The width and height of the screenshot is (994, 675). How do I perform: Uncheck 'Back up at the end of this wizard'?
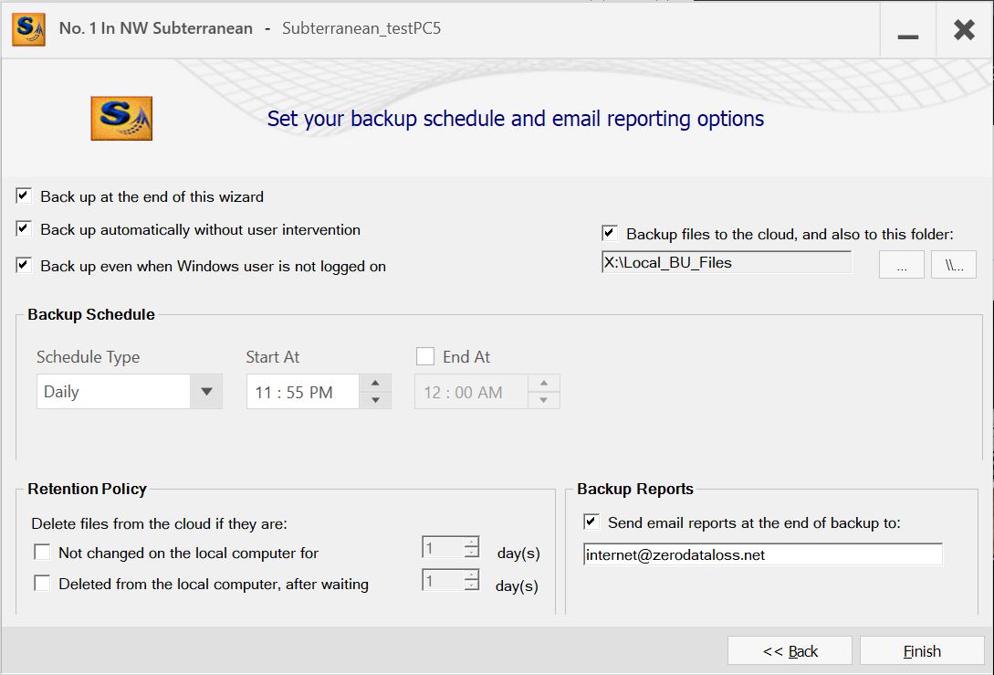coord(24,195)
